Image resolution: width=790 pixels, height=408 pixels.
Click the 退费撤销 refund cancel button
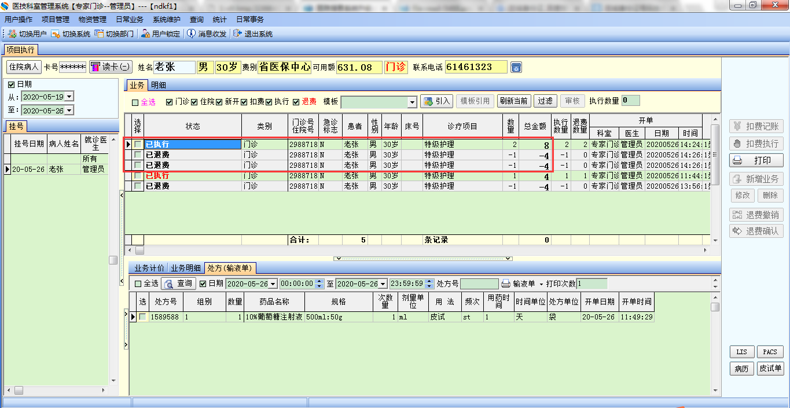click(x=756, y=215)
